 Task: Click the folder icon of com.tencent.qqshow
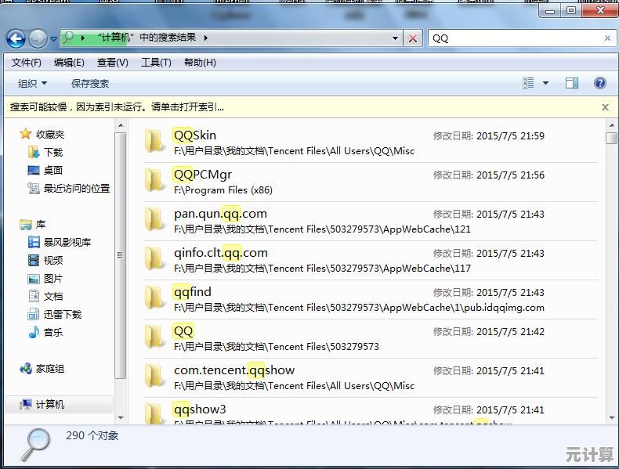(154, 375)
